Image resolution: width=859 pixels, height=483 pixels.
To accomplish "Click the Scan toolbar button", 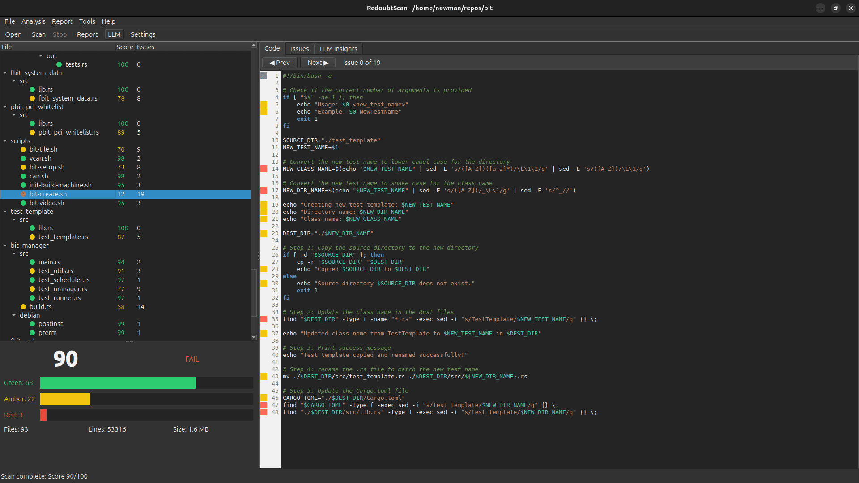I will click(38, 34).
